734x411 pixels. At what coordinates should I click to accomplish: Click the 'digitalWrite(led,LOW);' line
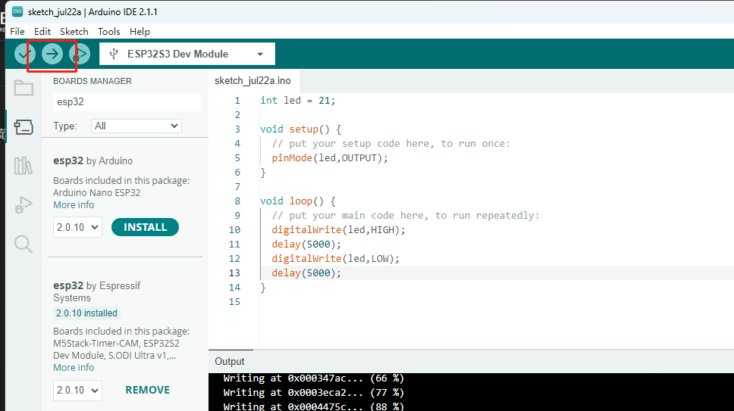tap(336, 259)
